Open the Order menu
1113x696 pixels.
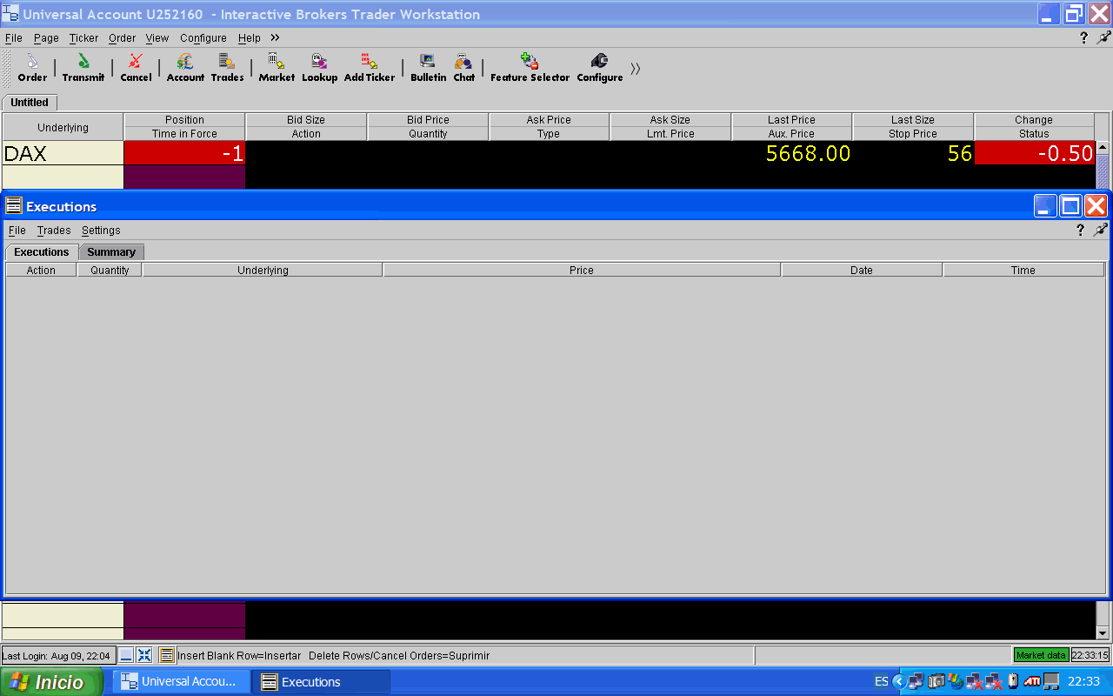point(122,38)
